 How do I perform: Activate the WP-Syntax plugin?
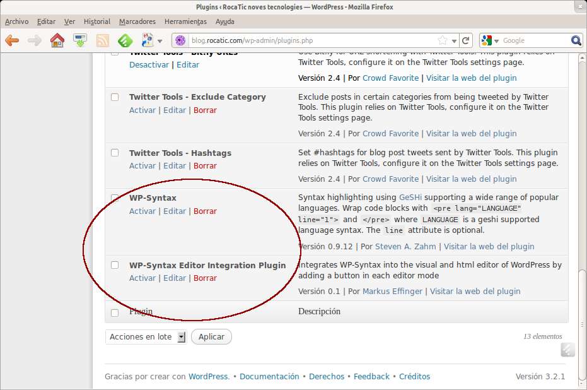click(x=142, y=211)
